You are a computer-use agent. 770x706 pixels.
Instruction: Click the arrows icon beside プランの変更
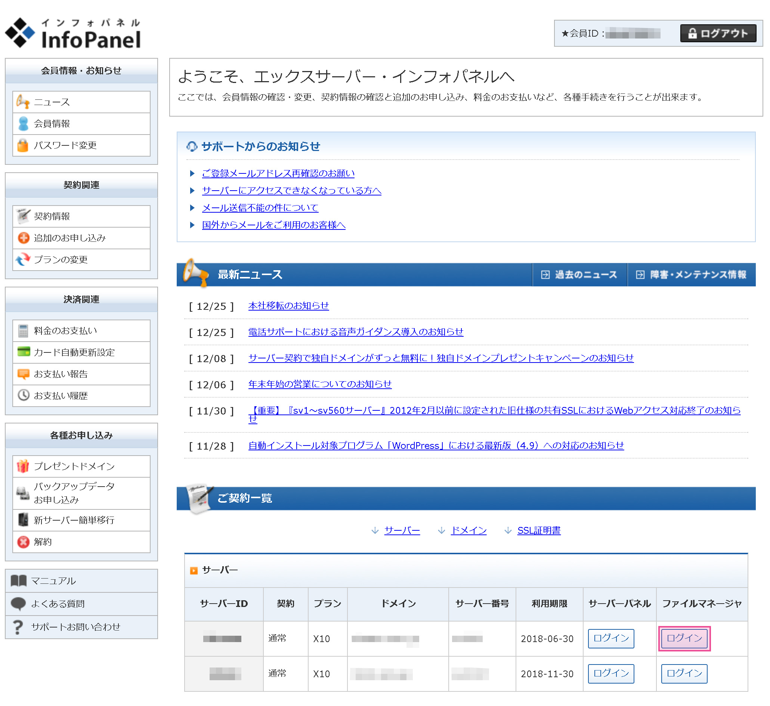point(23,260)
